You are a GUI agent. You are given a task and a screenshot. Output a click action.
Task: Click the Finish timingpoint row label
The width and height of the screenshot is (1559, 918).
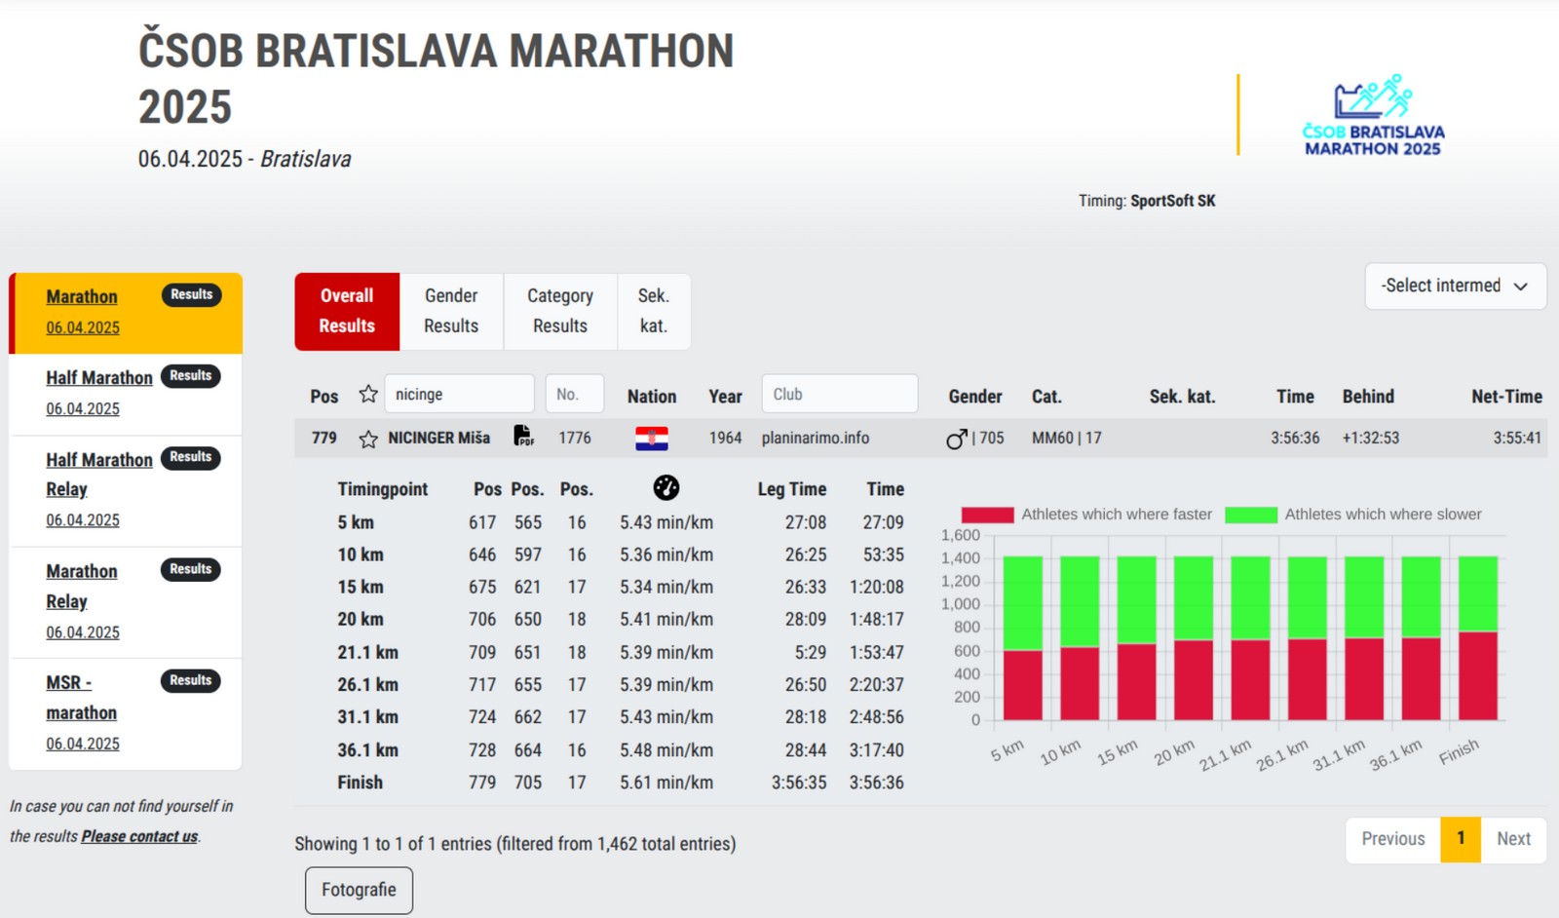[360, 783]
